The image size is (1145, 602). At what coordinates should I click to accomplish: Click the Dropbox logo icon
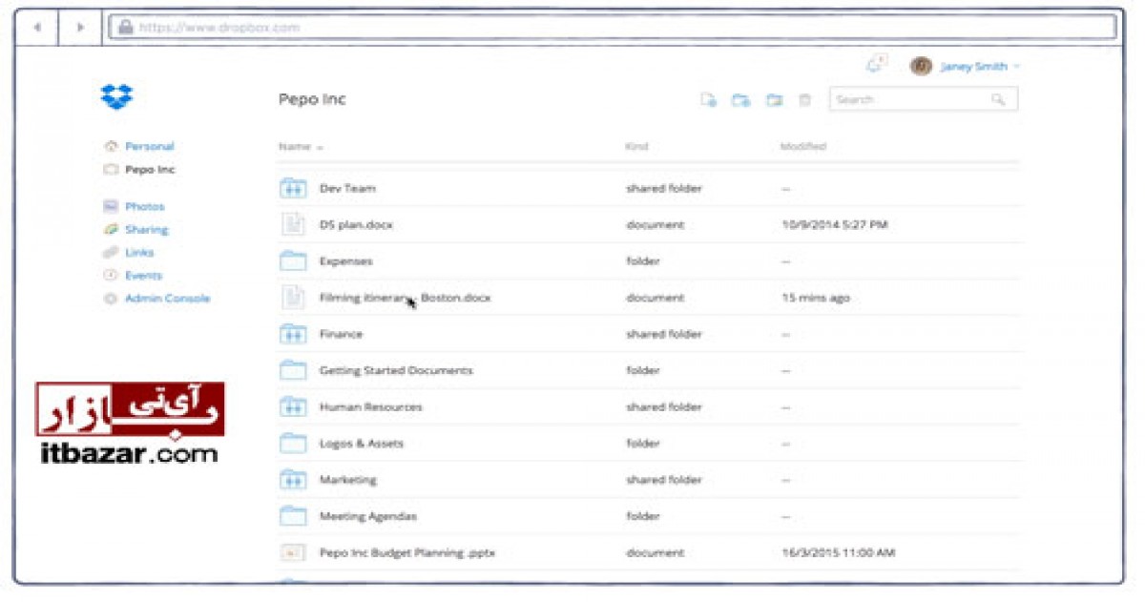(x=116, y=96)
